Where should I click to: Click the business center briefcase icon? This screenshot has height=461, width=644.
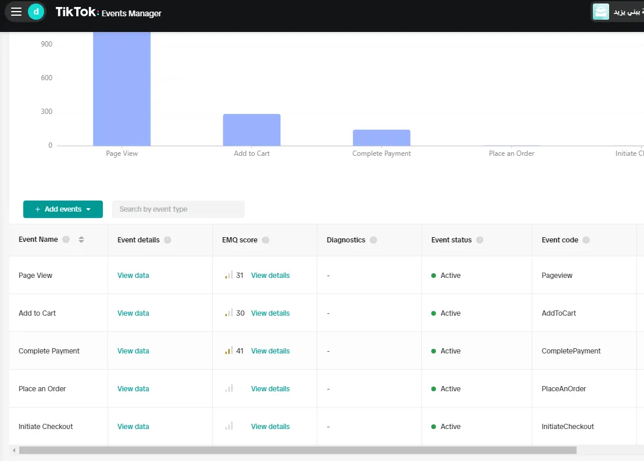tap(600, 12)
